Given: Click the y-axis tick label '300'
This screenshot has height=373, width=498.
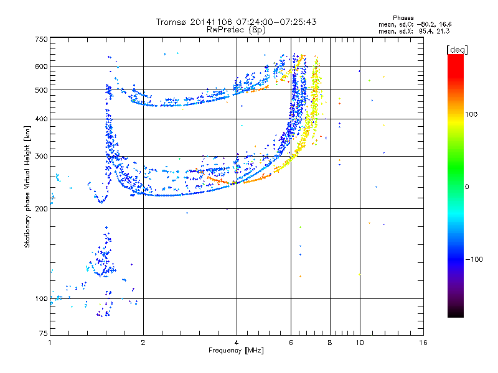Looking at the screenshot, I should click(x=41, y=156).
